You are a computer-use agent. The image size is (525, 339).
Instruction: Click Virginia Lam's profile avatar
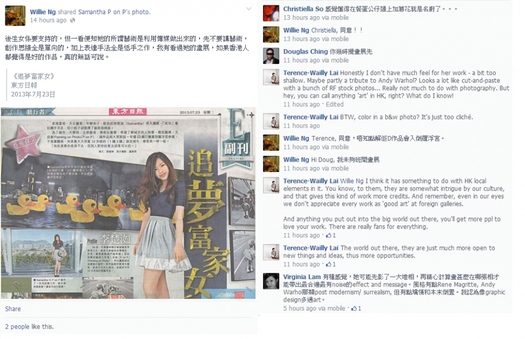coord(271,281)
